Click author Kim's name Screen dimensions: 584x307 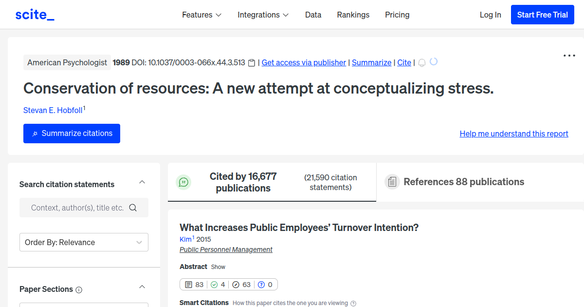point(185,239)
